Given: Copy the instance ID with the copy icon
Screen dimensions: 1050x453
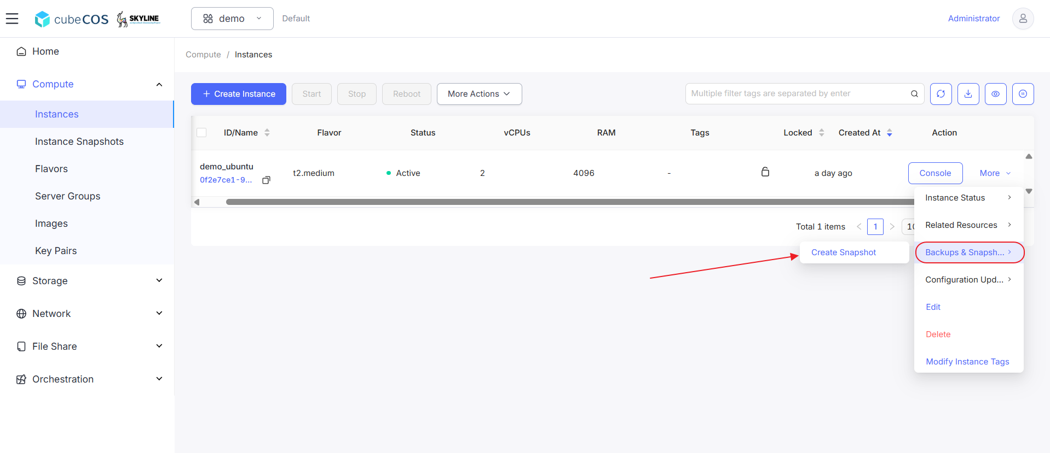Looking at the screenshot, I should 266,180.
